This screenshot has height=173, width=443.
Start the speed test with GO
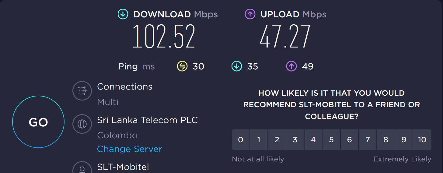click(38, 122)
